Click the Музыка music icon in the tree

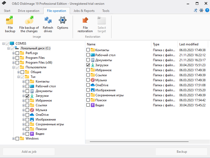pyautogui.click(x=32, y=110)
